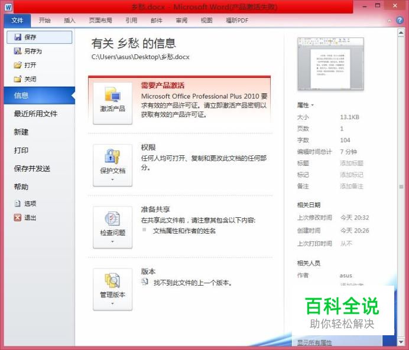Select the Info (信息) menu item
409x350 pixels.
point(40,95)
